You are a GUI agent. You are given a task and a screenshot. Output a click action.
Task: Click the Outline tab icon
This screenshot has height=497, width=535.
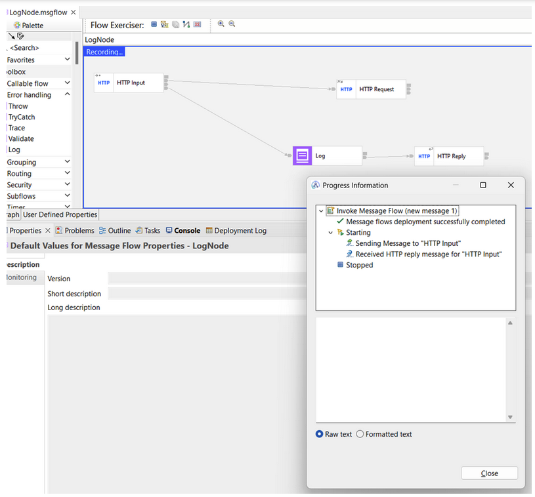coord(102,230)
